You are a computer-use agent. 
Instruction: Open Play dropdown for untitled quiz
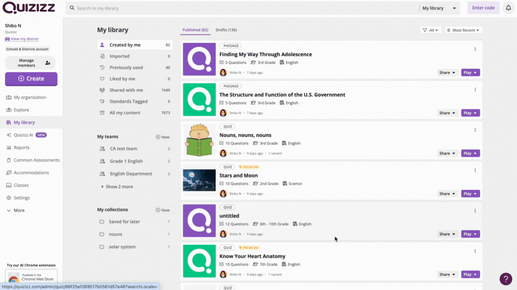[470, 234]
